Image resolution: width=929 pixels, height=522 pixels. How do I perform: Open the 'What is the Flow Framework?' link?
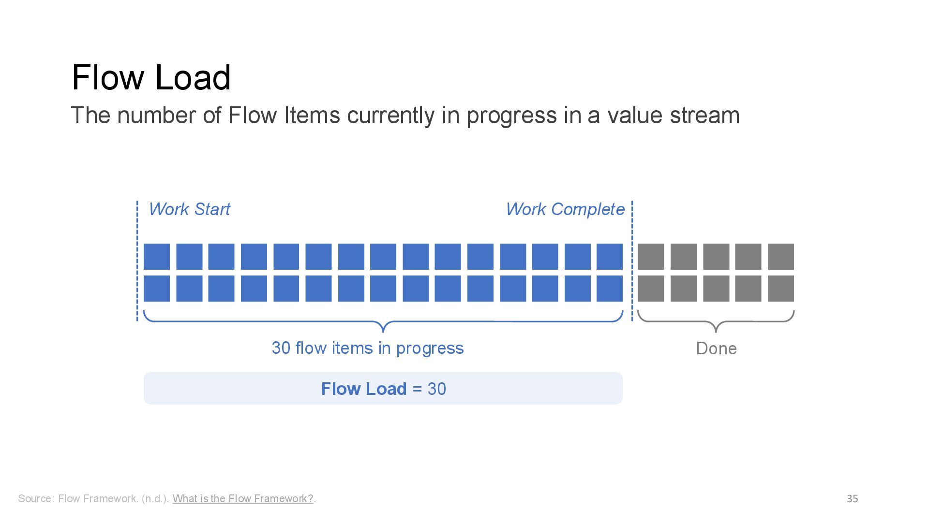(243, 498)
